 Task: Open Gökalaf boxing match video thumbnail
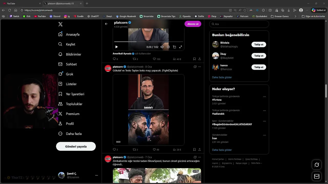tap(149, 110)
